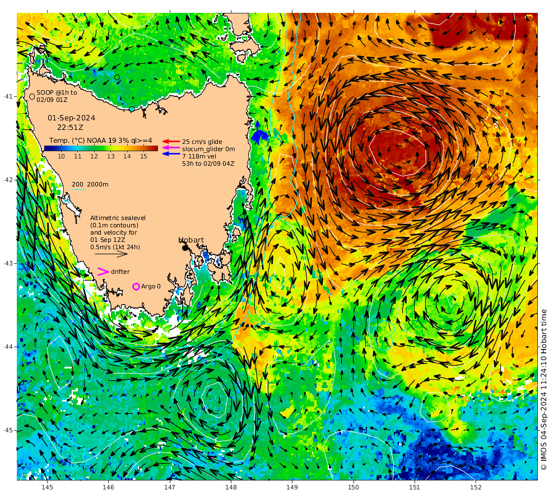Click 'Temp. (°C) NOAA 19 3% ql>=4' title

coord(100,141)
